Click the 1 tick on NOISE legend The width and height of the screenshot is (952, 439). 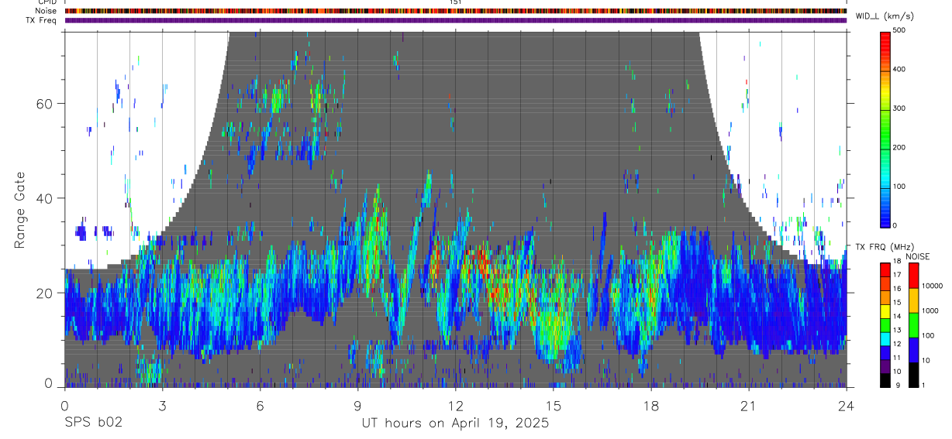click(x=923, y=386)
